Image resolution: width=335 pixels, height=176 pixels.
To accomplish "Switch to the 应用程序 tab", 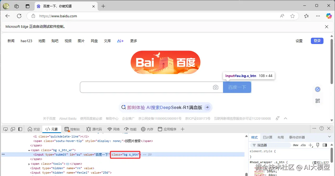I will pos(167,129).
